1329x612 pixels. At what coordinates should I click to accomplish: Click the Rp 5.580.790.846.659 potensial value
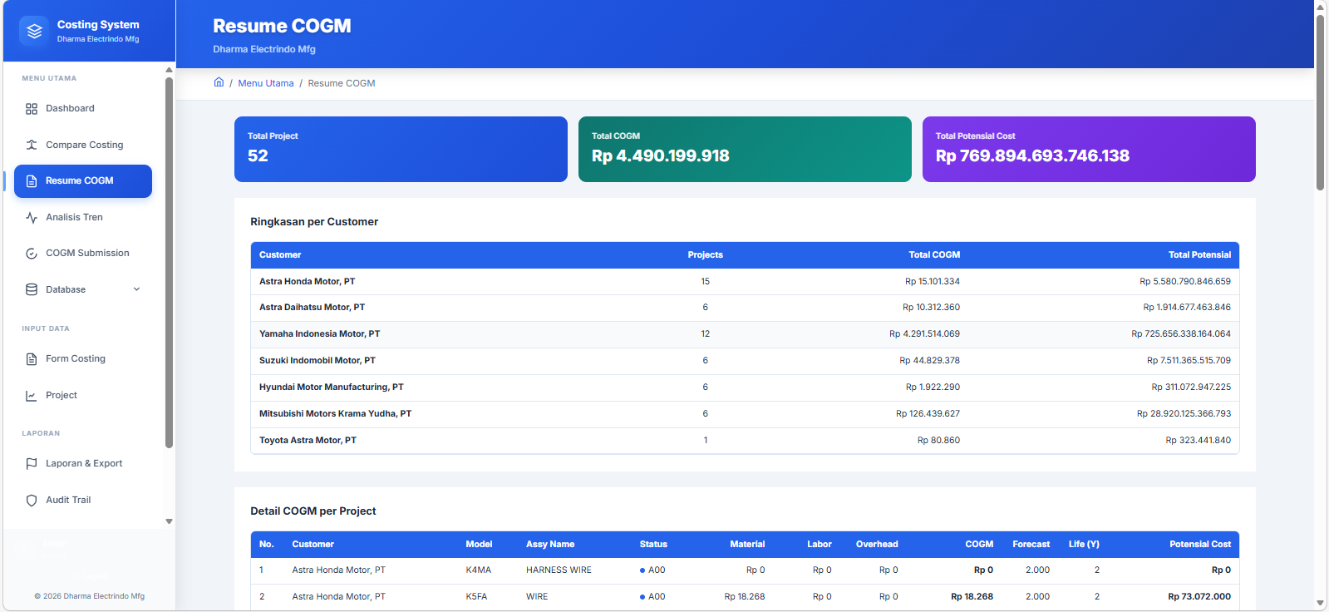(x=1185, y=282)
